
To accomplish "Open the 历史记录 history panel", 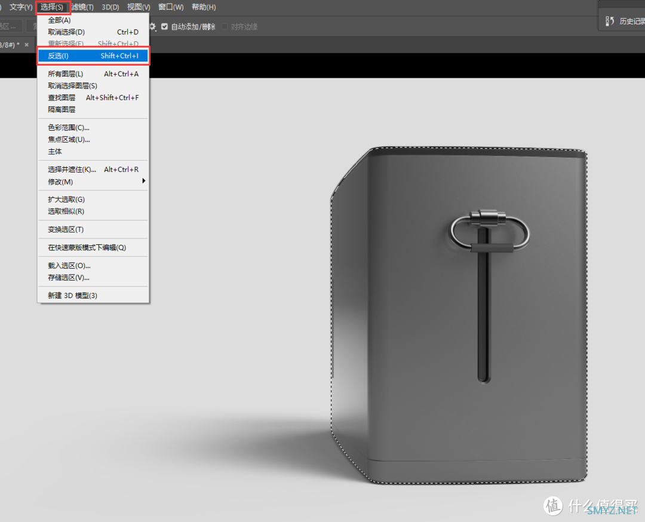I will (625, 21).
